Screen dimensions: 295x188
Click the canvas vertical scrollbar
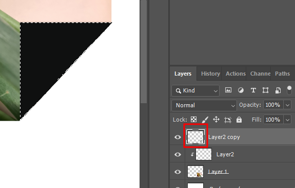[x=144, y=52]
